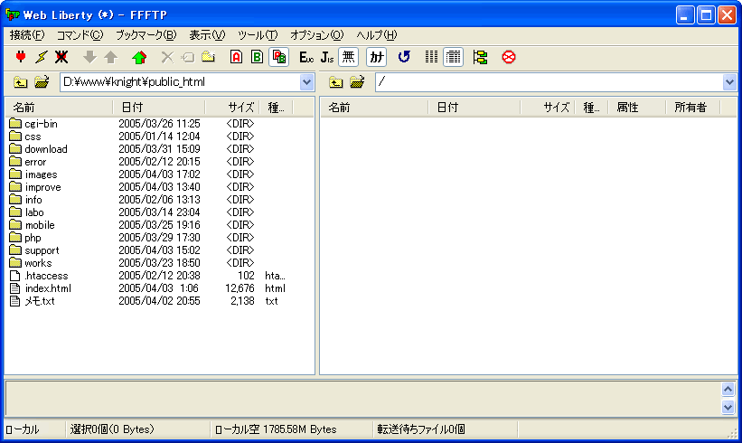Expand the remote path dropdown
The width and height of the screenshot is (742, 443).
(730, 83)
